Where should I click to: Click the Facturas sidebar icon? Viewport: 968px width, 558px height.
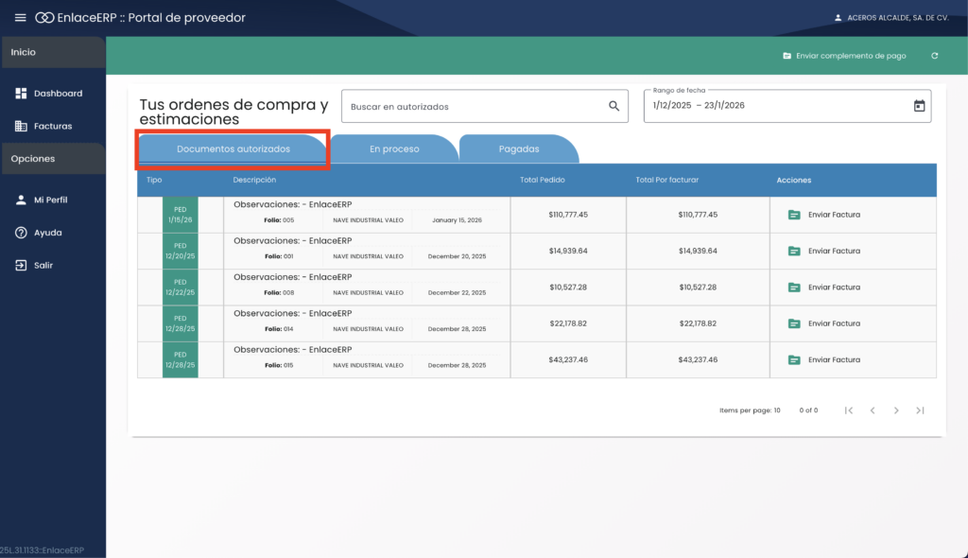click(21, 126)
